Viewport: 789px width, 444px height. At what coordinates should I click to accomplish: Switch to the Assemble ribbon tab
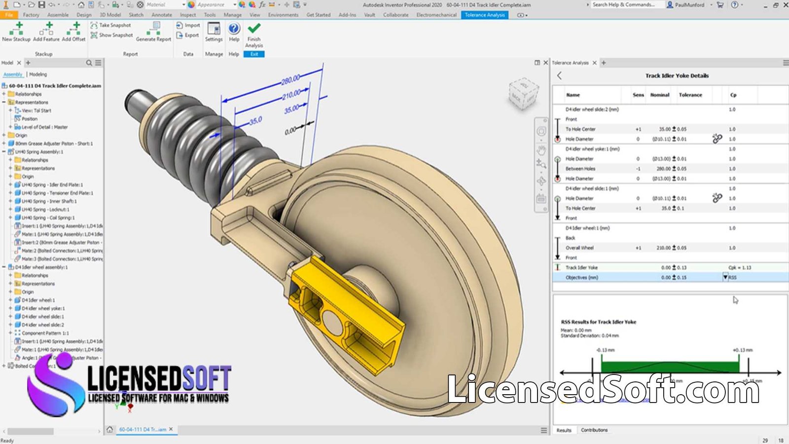pos(58,15)
